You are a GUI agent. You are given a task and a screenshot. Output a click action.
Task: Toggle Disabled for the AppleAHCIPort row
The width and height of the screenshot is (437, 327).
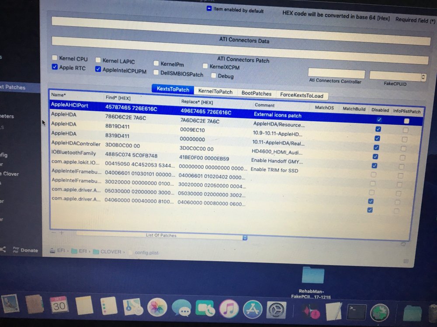(x=379, y=120)
